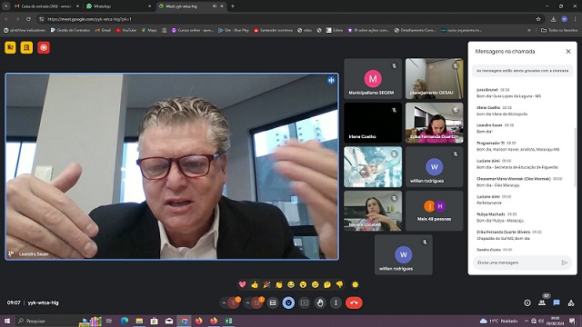Toggle the microphone mute button

click(x=234, y=302)
